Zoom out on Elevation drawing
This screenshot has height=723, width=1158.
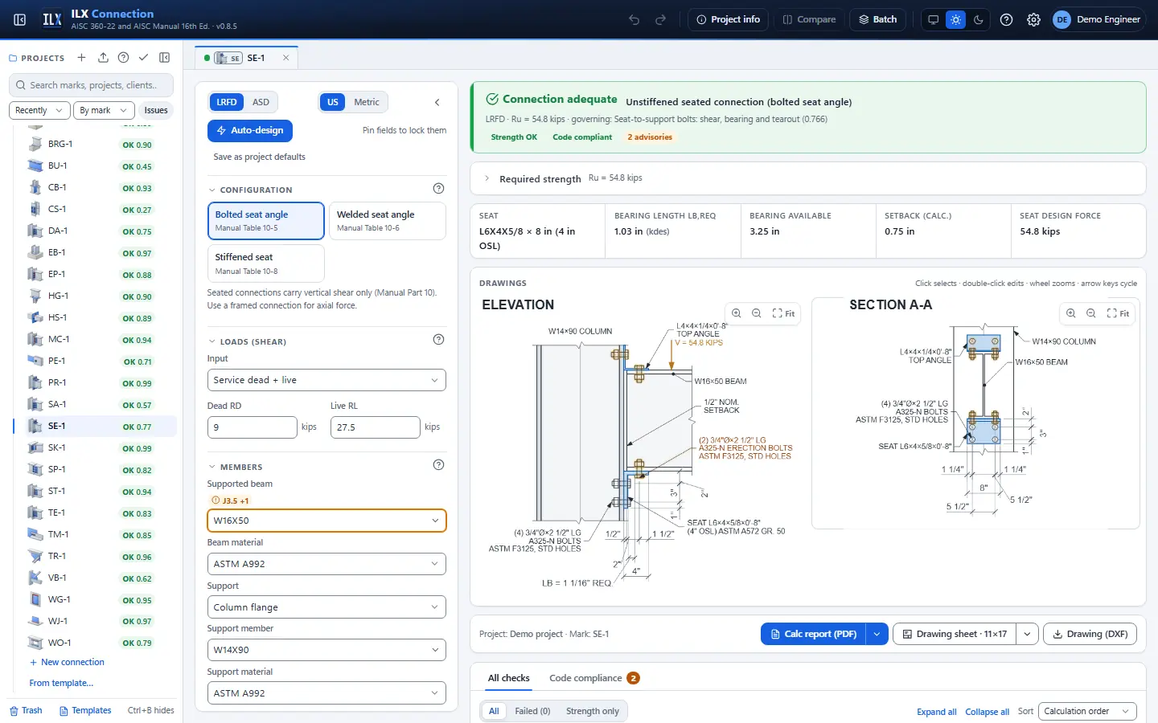(x=756, y=313)
